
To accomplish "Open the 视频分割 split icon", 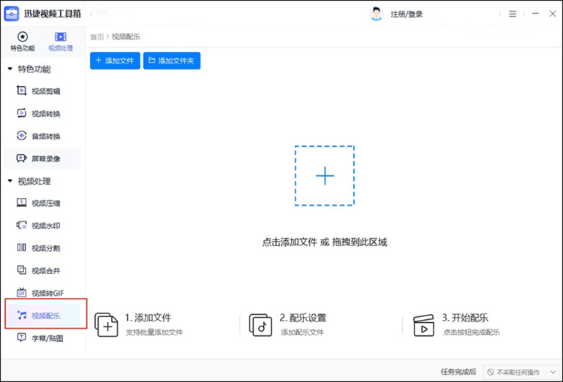I will pos(21,248).
